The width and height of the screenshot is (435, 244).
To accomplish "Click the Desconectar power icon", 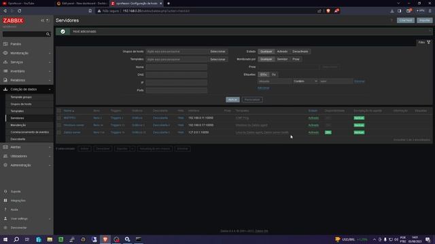I will pos(5,228).
